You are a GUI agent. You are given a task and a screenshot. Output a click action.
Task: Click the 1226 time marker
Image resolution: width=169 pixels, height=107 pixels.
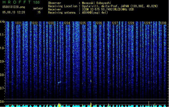click(x=99, y=23)
